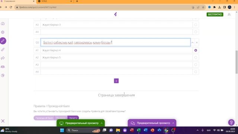Open the integrations icon in left sidebar
The height and width of the screenshot is (134, 238).
pos(3,67)
